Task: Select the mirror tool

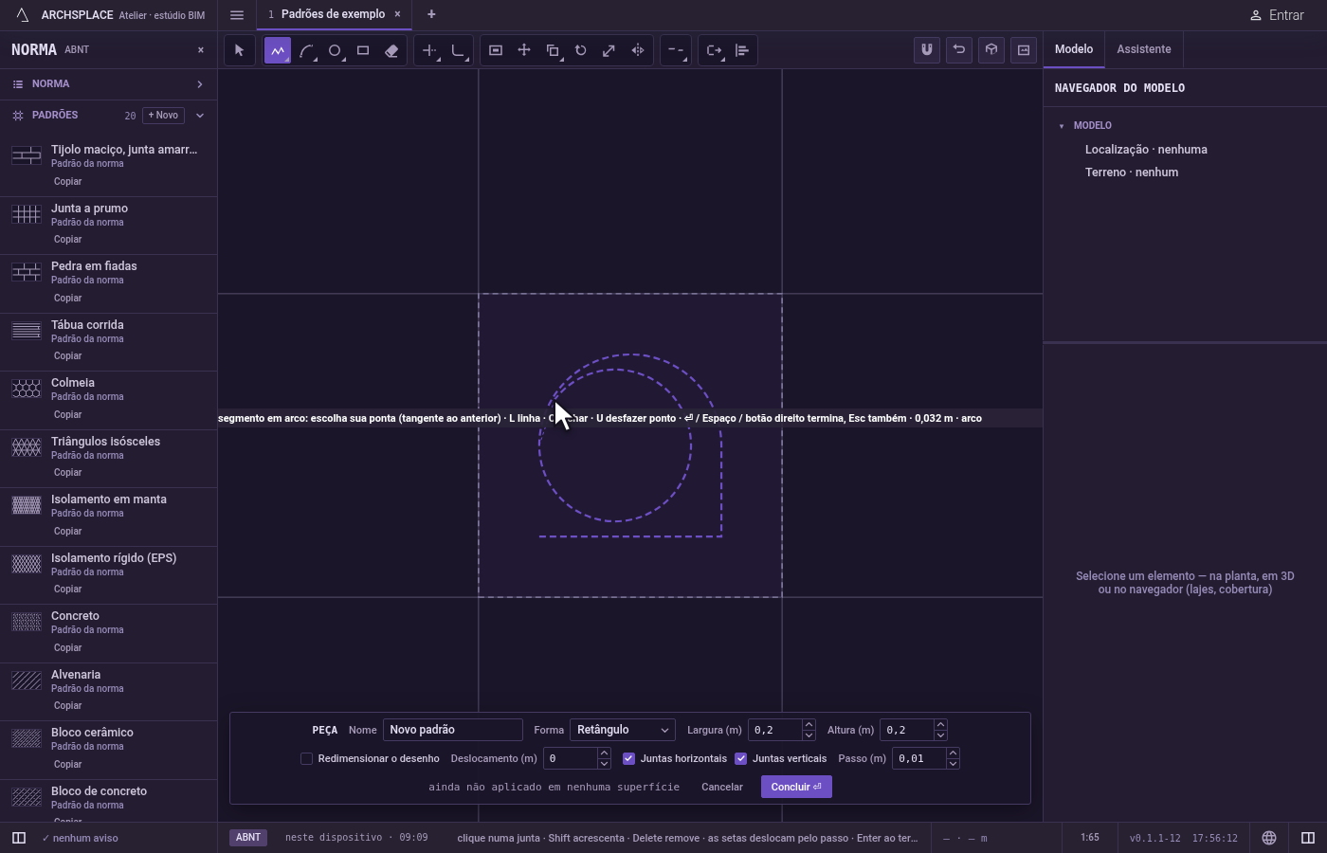Action: click(x=638, y=50)
